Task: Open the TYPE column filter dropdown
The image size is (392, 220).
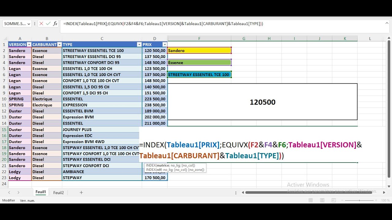Action: click(139, 45)
